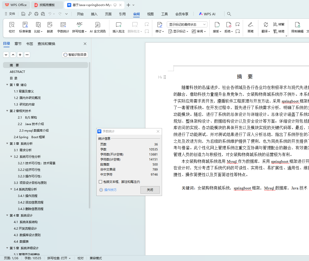Screen dimensions: 309x261
Task: Collapse 第 4 章 系统设计 node
Action: click(x=7, y=215)
